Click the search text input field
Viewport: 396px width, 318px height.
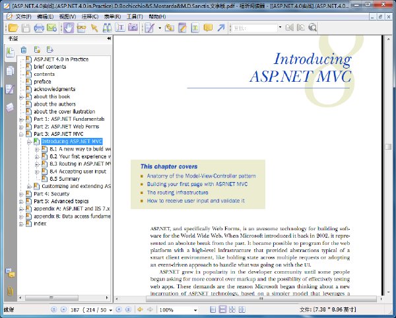(255, 28)
